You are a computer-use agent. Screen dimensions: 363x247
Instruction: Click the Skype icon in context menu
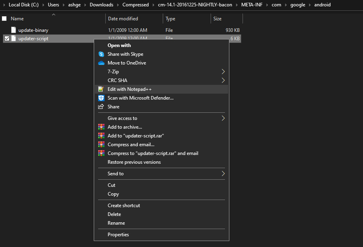101,54
